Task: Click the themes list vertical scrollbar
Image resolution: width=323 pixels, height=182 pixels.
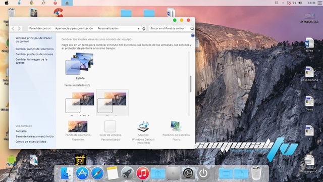Action: coord(191,84)
